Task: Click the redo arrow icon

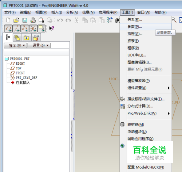Action: (x=68, y=20)
